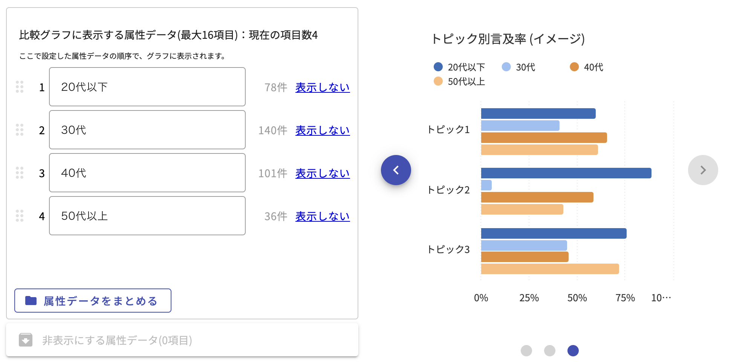Click drag handle icon for 30代 row
731x362 pixels.
[20, 130]
